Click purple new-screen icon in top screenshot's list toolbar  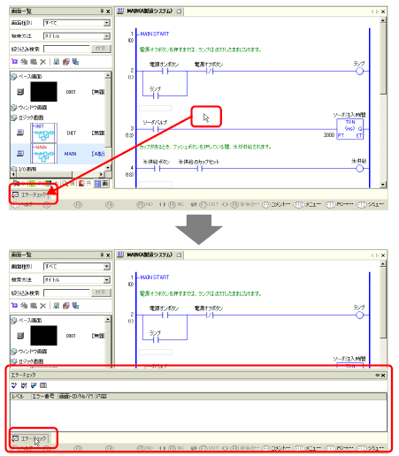14,62
